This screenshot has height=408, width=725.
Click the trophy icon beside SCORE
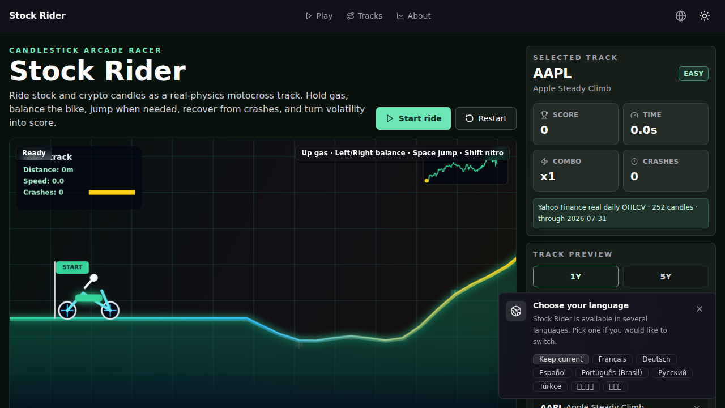click(544, 115)
